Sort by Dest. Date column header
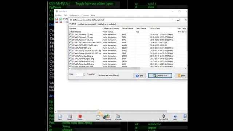233x131 pixels. point(182,28)
